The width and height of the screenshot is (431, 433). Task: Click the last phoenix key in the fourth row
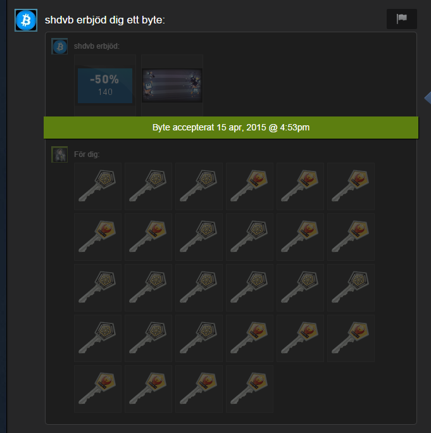[351, 338]
